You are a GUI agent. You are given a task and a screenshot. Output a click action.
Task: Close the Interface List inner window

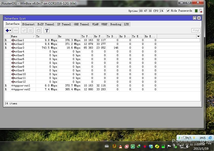(199, 18)
